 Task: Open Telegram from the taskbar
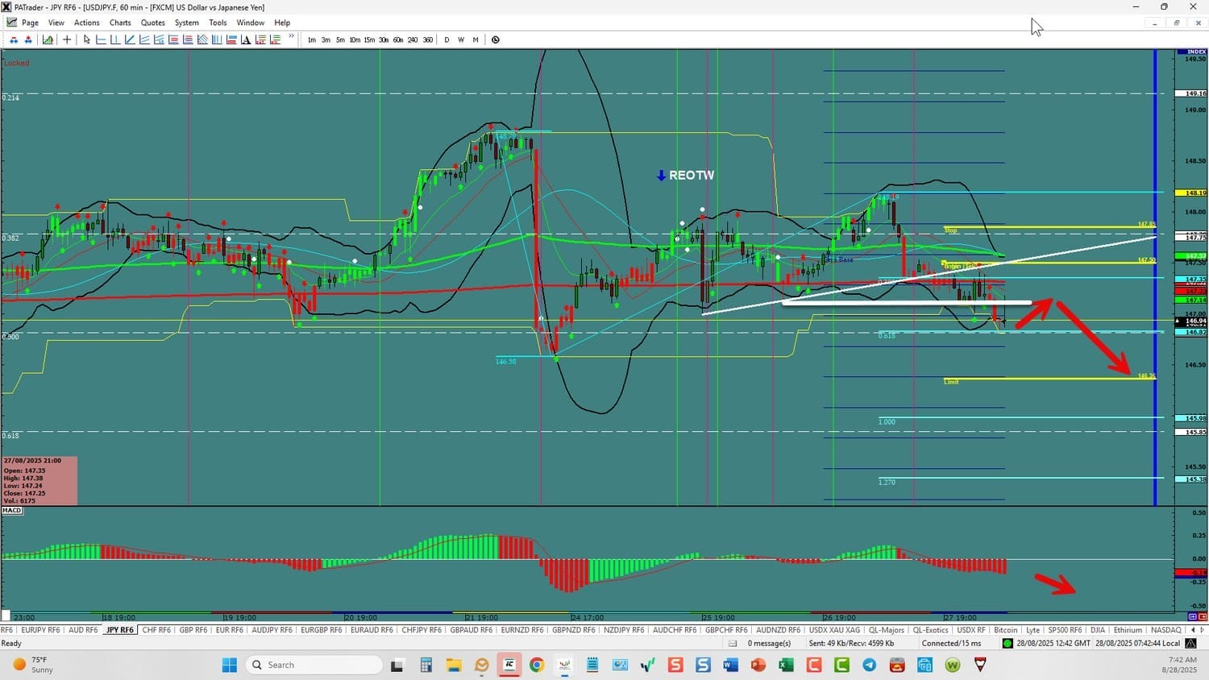coord(869,665)
